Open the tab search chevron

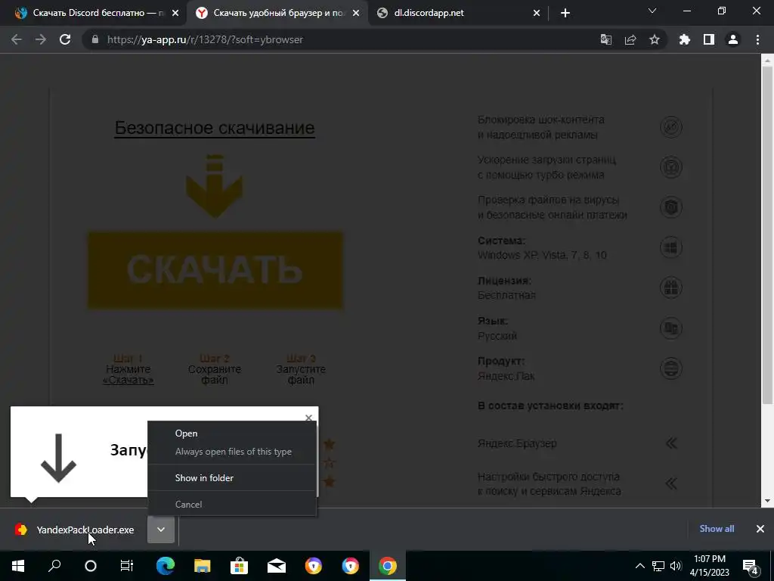[652, 11]
